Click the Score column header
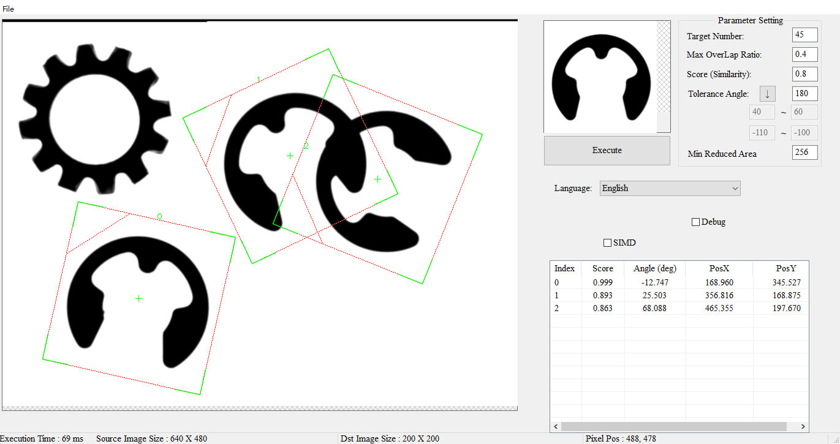The image size is (840, 444). click(603, 268)
